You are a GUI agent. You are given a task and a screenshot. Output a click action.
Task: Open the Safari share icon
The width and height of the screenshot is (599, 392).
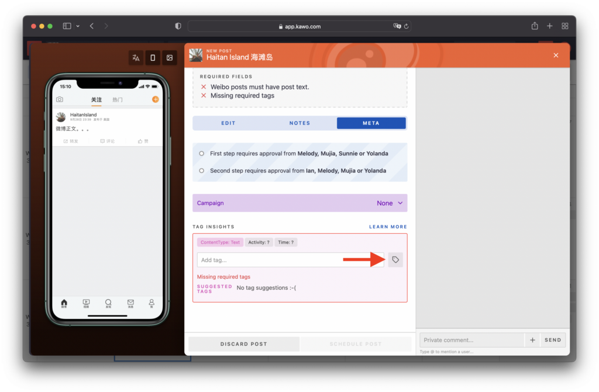tap(535, 26)
